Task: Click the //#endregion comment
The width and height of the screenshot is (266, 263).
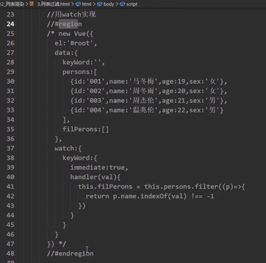Action: [70, 254]
